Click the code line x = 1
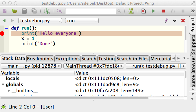196x112 pixels. click(x=28, y=39)
